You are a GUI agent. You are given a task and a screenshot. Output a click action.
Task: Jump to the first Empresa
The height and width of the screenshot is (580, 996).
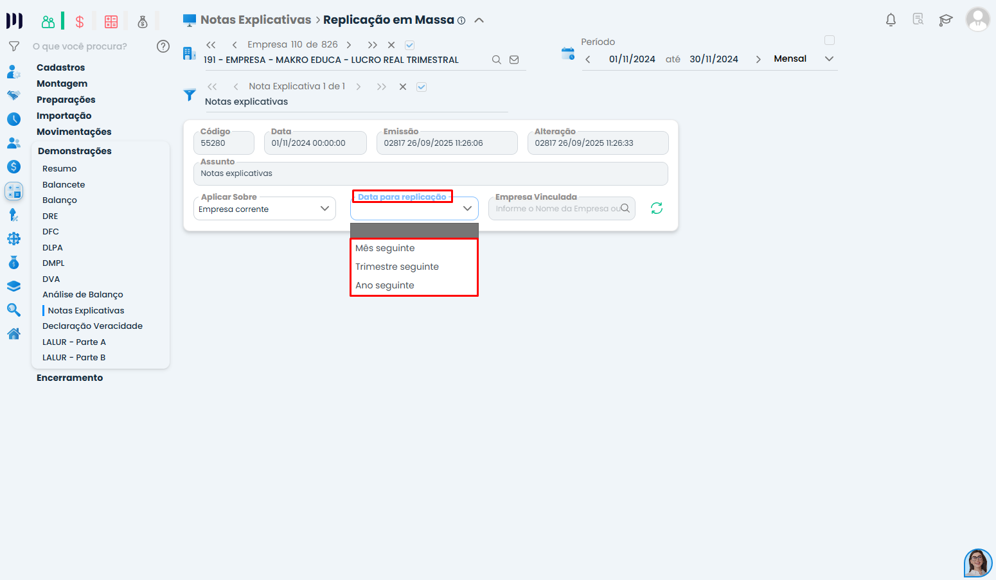coord(211,45)
